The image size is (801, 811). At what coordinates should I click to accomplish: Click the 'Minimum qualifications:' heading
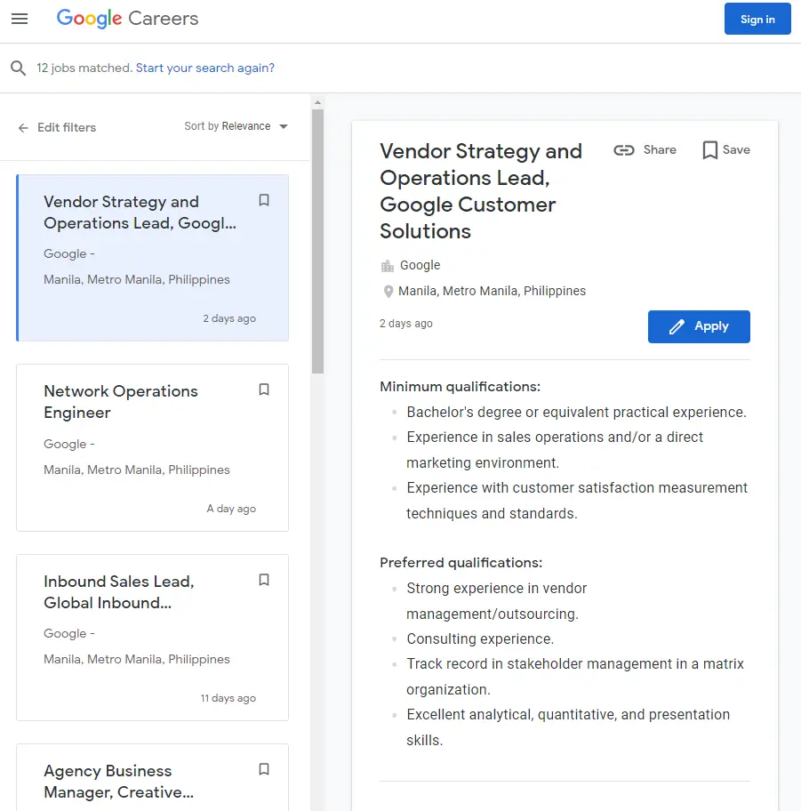coord(460,387)
